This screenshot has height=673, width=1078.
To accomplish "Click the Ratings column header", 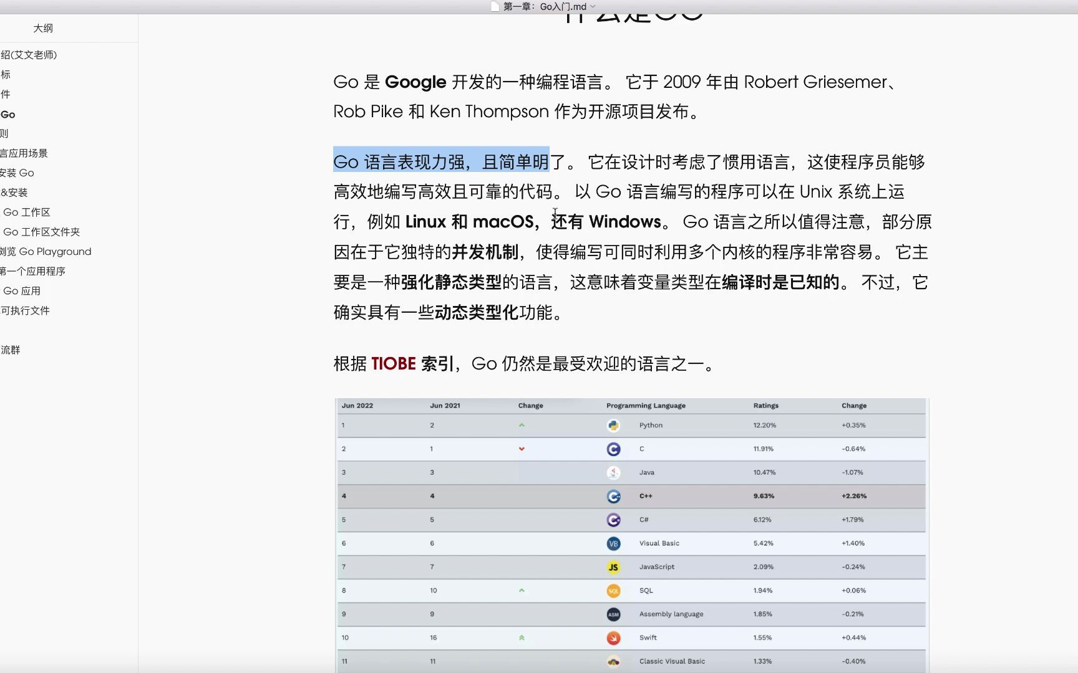I will click(x=765, y=406).
